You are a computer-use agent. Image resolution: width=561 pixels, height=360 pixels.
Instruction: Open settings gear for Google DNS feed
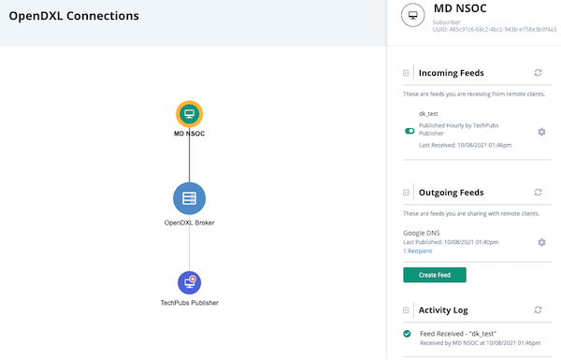tap(541, 242)
